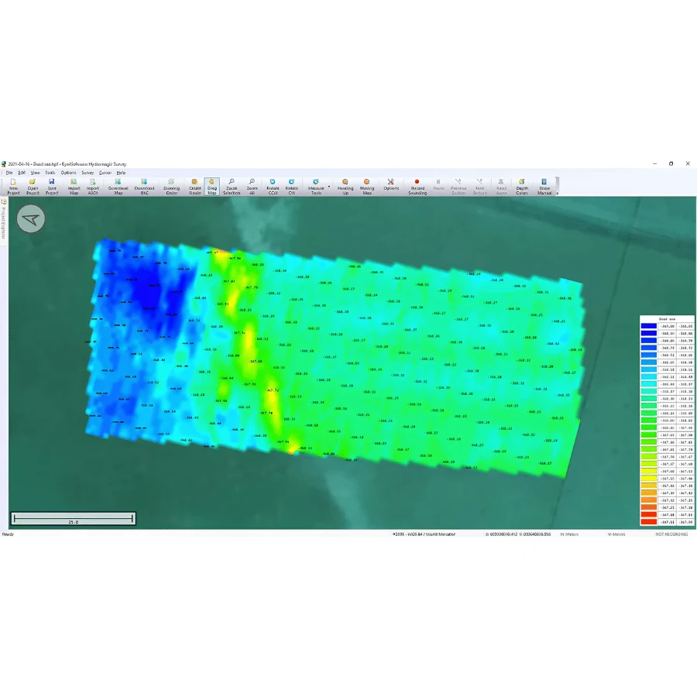Expand the Project Explorer side panel
The image size is (697, 697).
(x=4, y=219)
